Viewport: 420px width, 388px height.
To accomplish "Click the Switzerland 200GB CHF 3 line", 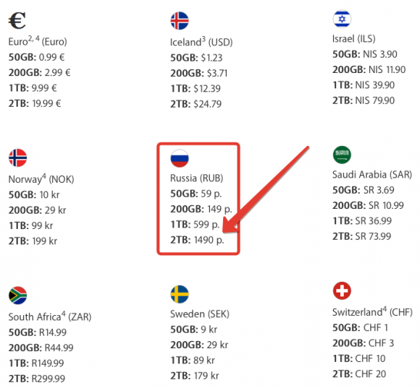I will 364,343.
